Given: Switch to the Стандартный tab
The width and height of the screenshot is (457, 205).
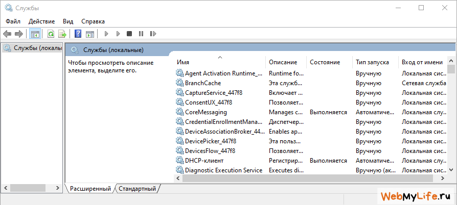Looking at the screenshot, I should coord(137,189).
